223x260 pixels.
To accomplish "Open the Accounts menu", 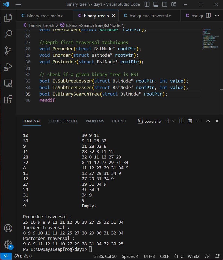I will point(8,228).
